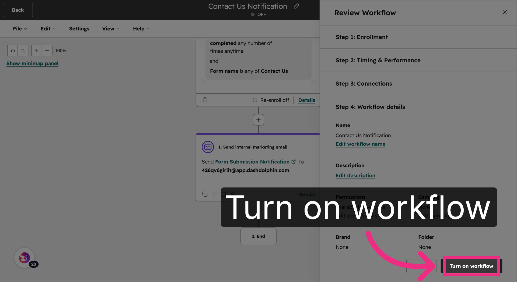The width and height of the screenshot is (517, 282).
Task: Click the Turn on workflow button
Action: click(x=471, y=266)
